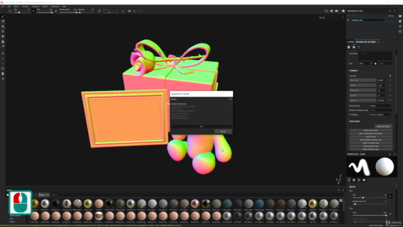Open Normal mixing Combine dropdown
The height and width of the screenshot is (227, 403).
(x=380, y=106)
